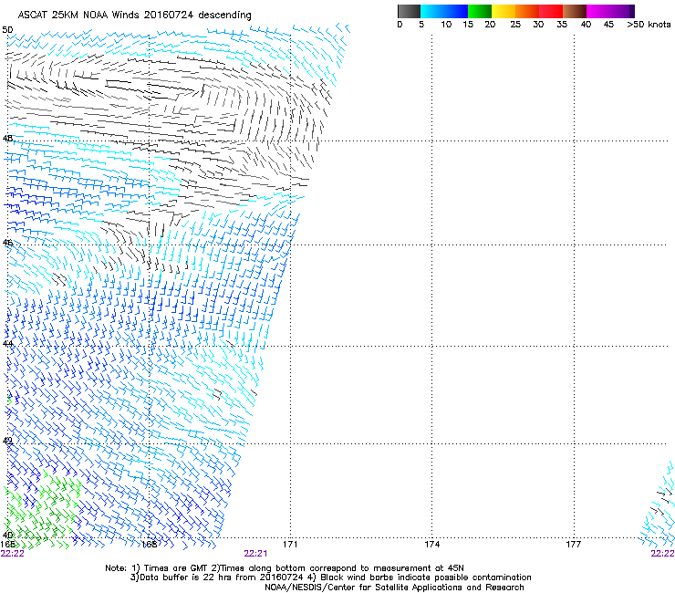Click the latitude axis label '50'

click(x=7, y=30)
